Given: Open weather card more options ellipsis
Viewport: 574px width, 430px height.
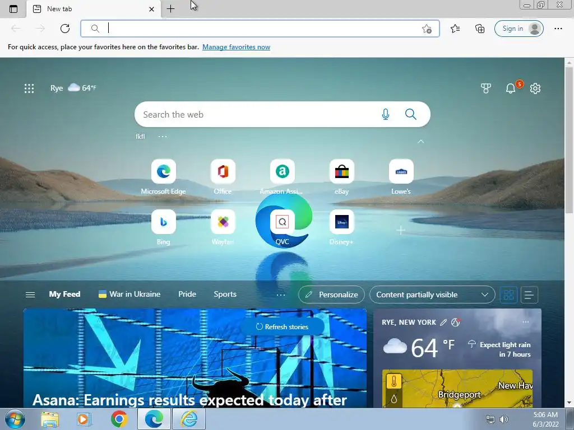Looking at the screenshot, I should 526,322.
